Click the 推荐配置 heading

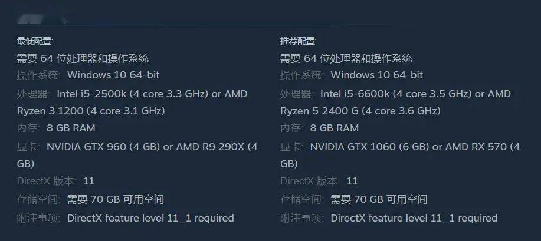299,41
